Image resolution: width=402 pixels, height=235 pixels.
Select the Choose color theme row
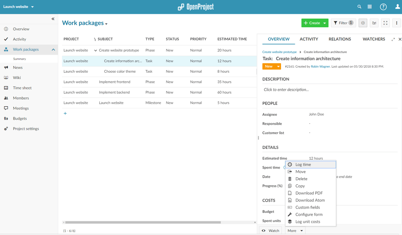pyautogui.click(x=159, y=72)
